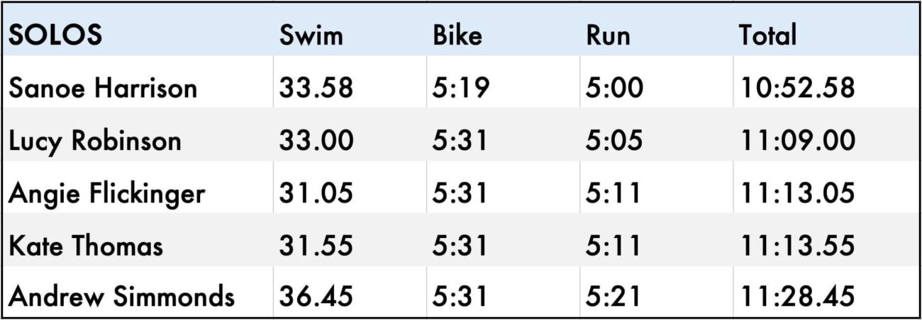Click Lucy Robinson's run time 5:05
The height and width of the screenshot is (320, 922).
614,141
